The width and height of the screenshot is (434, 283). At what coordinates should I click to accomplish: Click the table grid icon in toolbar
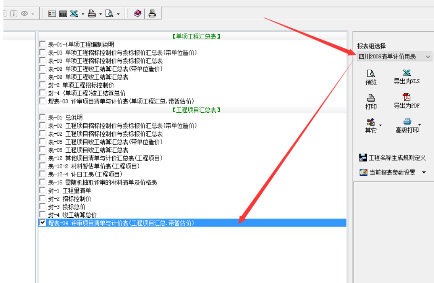[63, 14]
